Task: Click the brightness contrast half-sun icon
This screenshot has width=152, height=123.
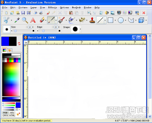Action: tap(107, 13)
